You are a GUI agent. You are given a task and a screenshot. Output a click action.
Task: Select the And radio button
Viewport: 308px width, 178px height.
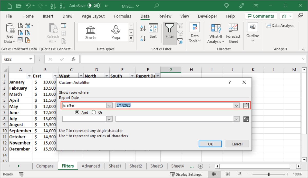pyautogui.click(x=78, y=112)
